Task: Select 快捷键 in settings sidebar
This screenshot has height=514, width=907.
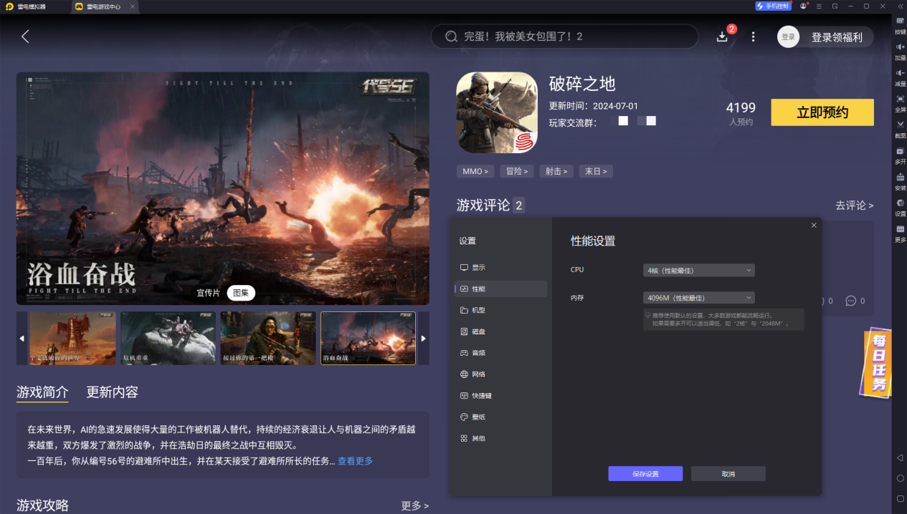Action: [x=500, y=395]
